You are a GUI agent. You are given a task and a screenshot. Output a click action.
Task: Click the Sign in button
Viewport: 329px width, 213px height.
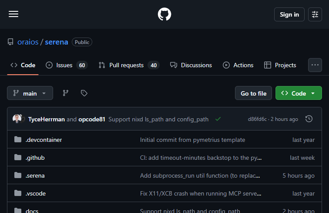pyautogui.click(x=289, y=14)
